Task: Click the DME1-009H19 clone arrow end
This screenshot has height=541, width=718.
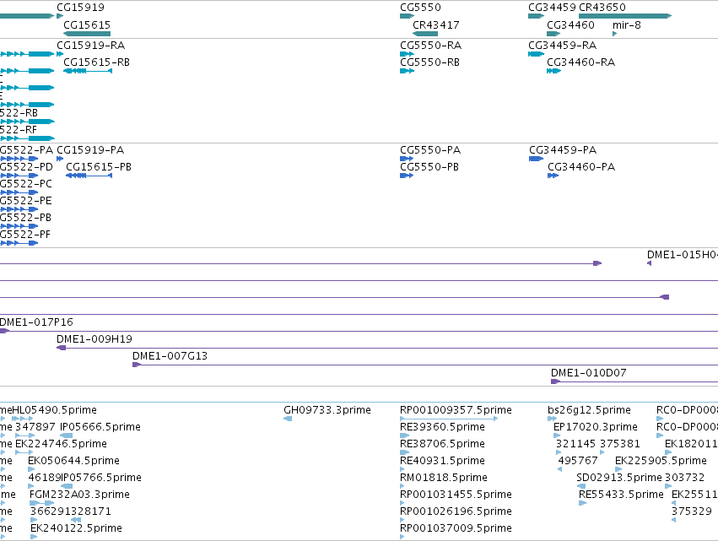Action: click(x=61, y=348)
